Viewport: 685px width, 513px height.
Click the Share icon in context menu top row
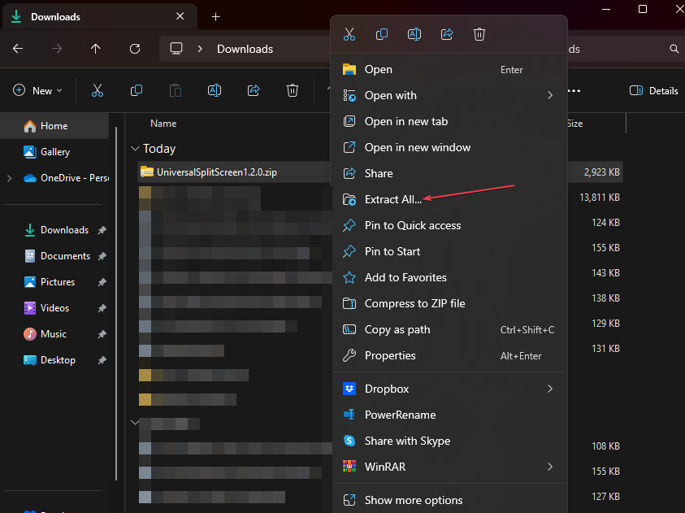pyautogui.click(x=447, y=34)
